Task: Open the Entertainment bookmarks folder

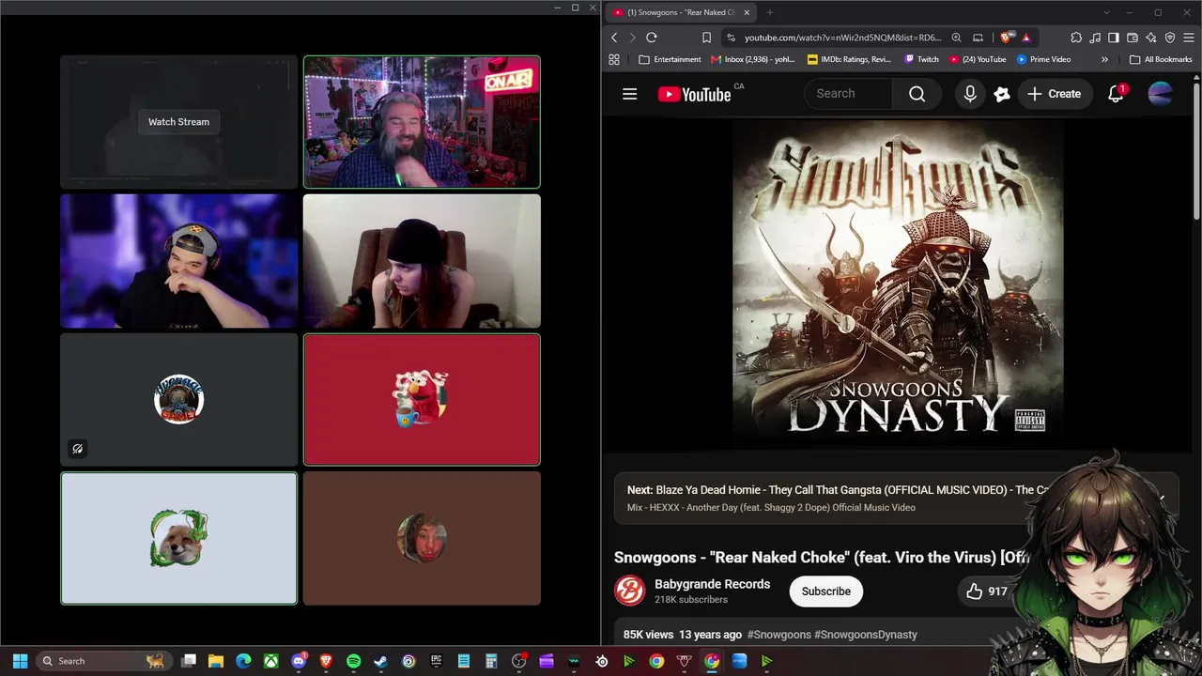Action: [x=670, y=59]
